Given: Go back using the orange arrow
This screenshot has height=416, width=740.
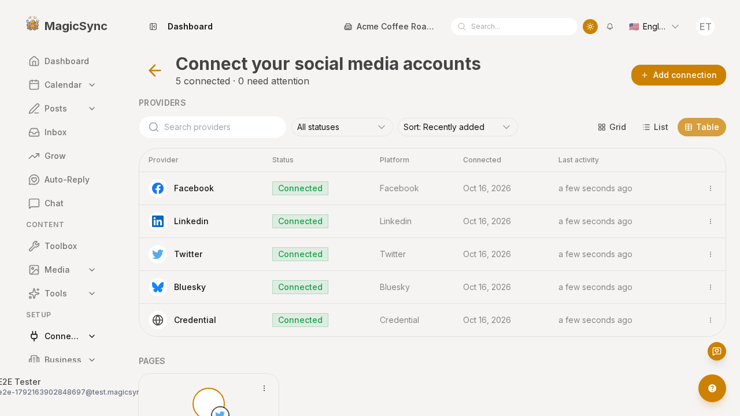Looking at the screenshot, I should pyautogui.click(x=155, y=70).
